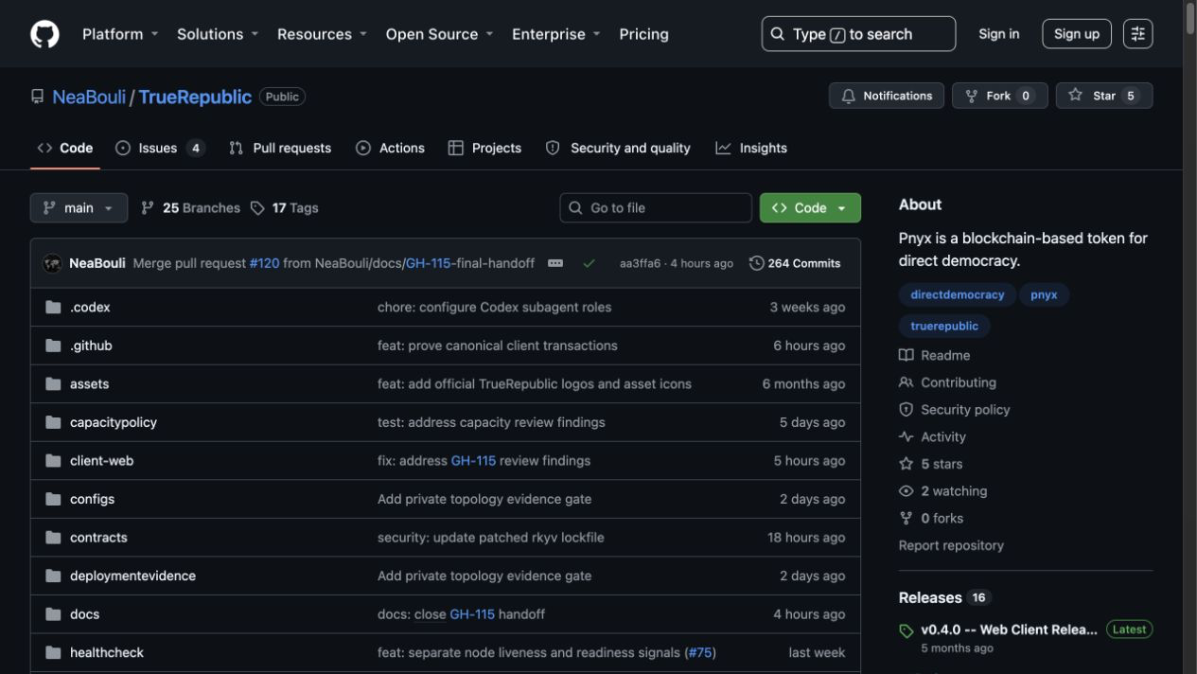Screen dimensions: 1197x674
Task: Click the Sign in link
Action: pyautogui.click(x=999, y=34)
